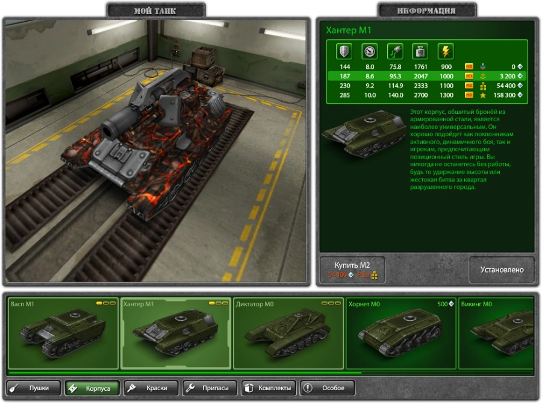Screen dimensions: 542x404
Task: Select the Васп M1 hull card
Action: [63, 333]
